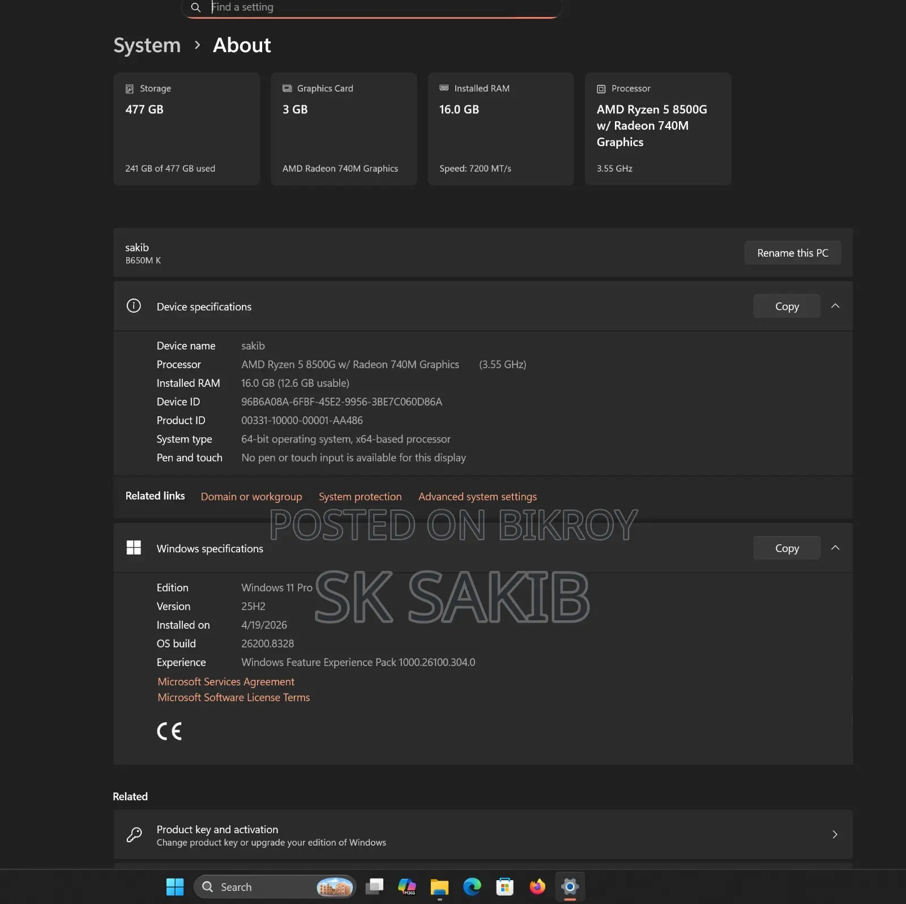The height and width of the screenshot is (904, 906).
Task: Click the Installed on date 4/19/2026
Action: [x=264, y=625]
